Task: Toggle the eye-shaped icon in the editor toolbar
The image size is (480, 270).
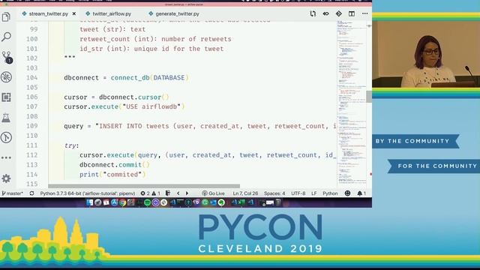Action: [325, 13]
